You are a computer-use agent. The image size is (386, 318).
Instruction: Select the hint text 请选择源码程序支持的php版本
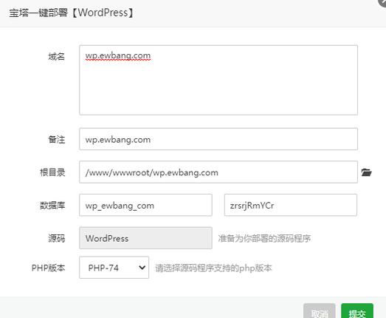pos(213,268)
